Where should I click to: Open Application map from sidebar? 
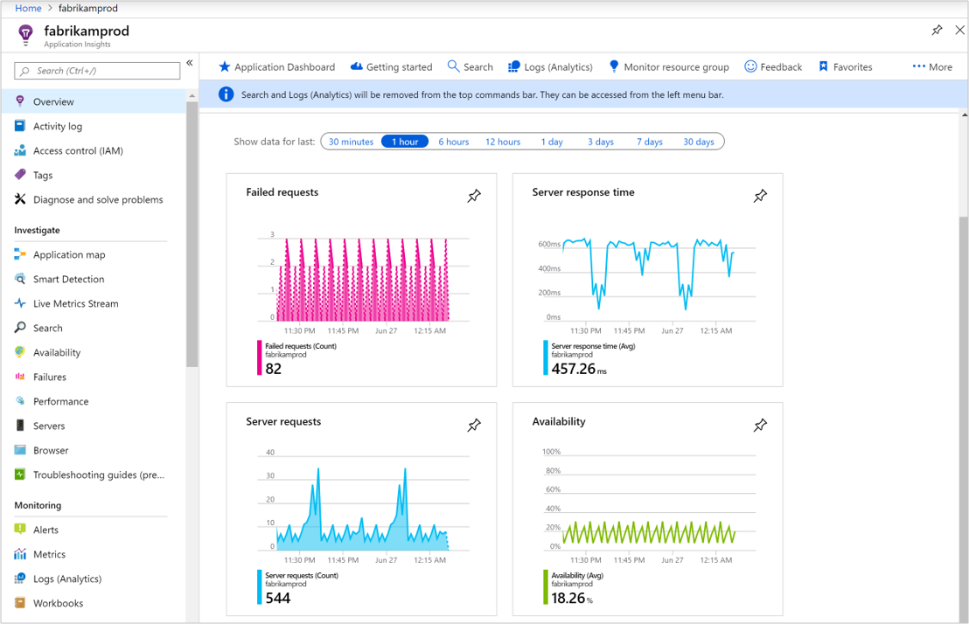pyautogui.click(x=69, y=255)
